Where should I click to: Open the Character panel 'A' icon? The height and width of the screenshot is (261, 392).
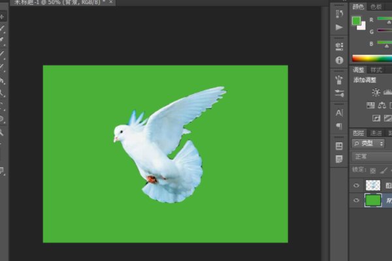339,112
